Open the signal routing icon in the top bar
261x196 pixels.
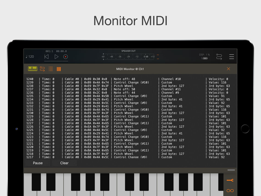click(x=219, y=56)
